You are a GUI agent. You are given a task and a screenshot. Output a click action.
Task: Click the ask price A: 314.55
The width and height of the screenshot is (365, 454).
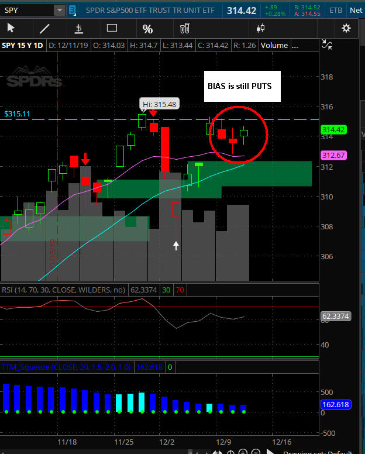(307, 13)
